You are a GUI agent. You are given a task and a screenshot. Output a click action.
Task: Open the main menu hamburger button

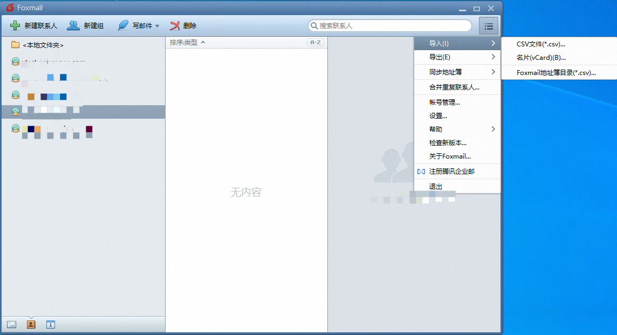click(489, 26)
